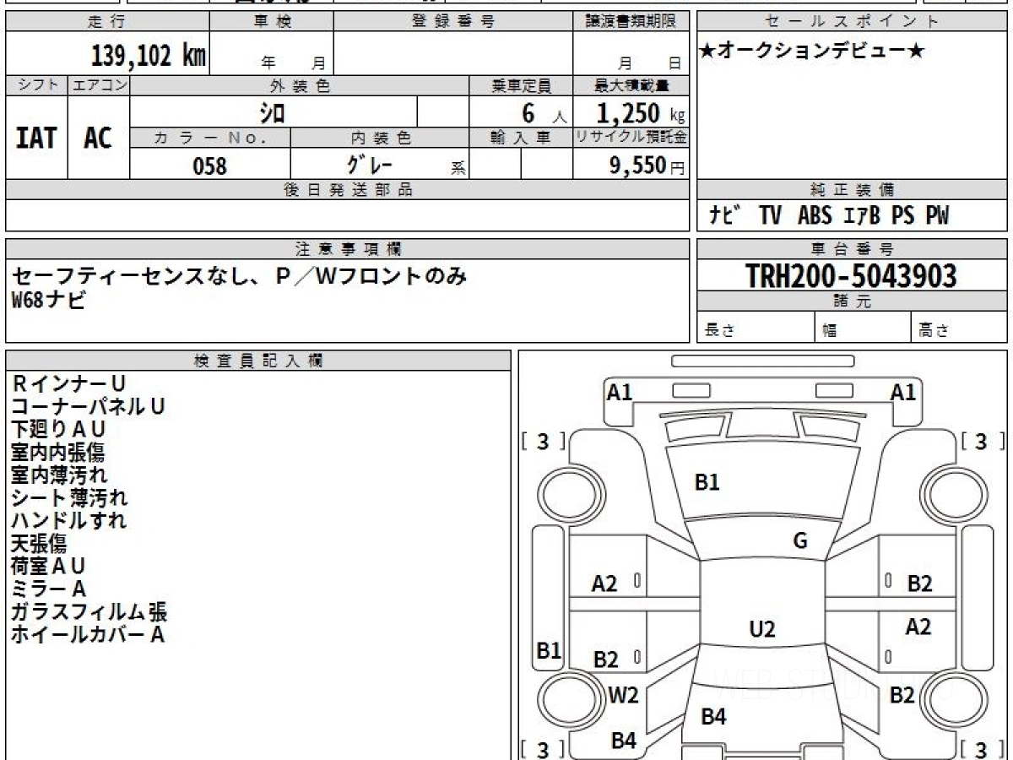Click the 譲渡書類期限 header
This screenshot has width=1013, height=760.
pos(631,22)
